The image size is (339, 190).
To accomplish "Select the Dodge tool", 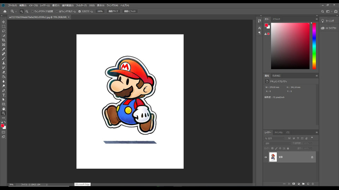I will point(4,86).
